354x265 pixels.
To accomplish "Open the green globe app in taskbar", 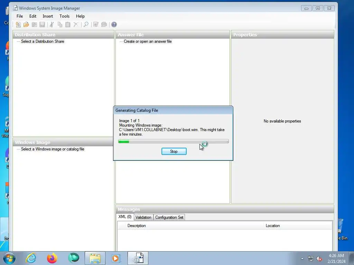I will 74,258.
